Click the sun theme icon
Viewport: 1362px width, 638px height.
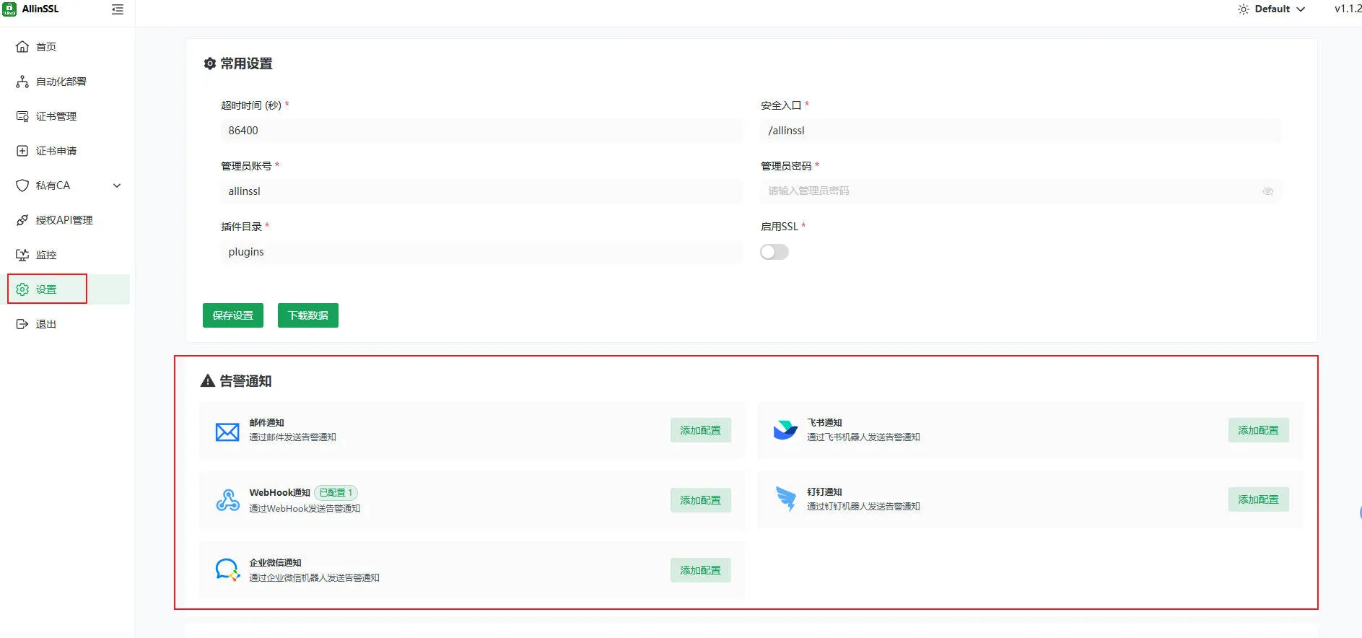point(1243,9)
